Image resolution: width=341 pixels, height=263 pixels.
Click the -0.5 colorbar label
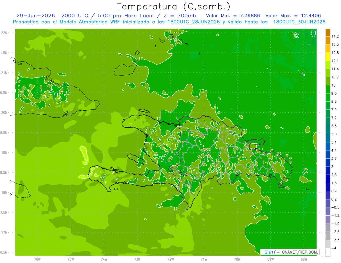[x=335, y=207]
